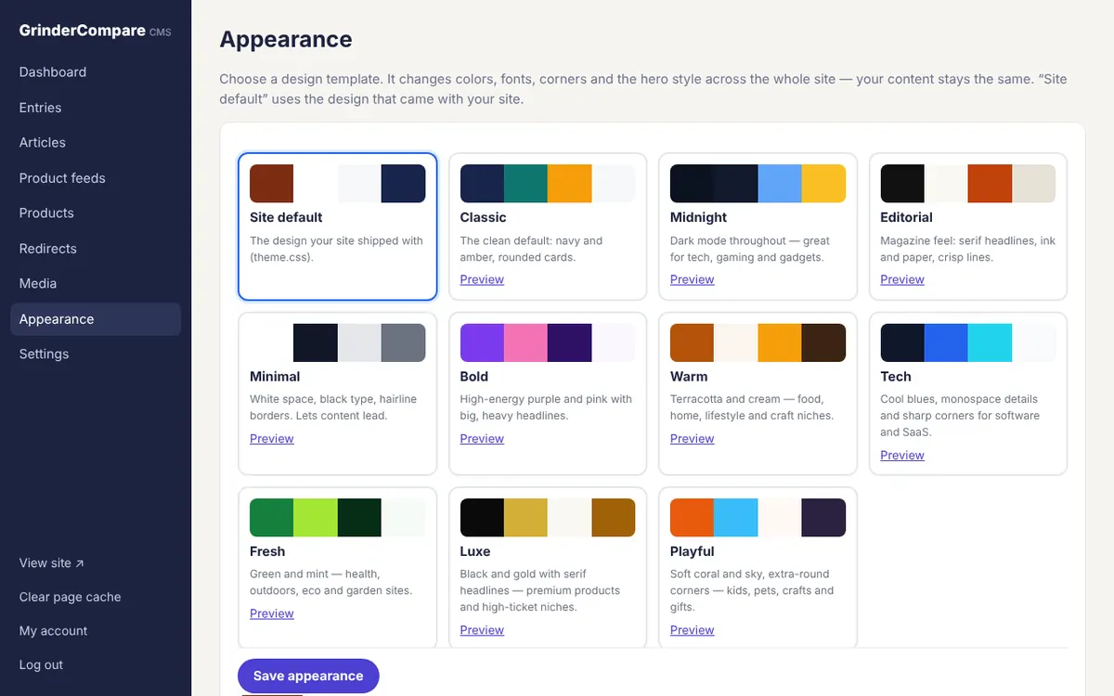Choose the Editorial template card

coord(968,226)
